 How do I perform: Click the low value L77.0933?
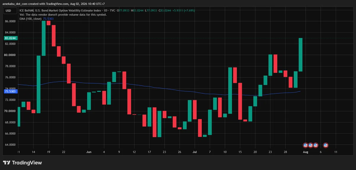point(151,11)
